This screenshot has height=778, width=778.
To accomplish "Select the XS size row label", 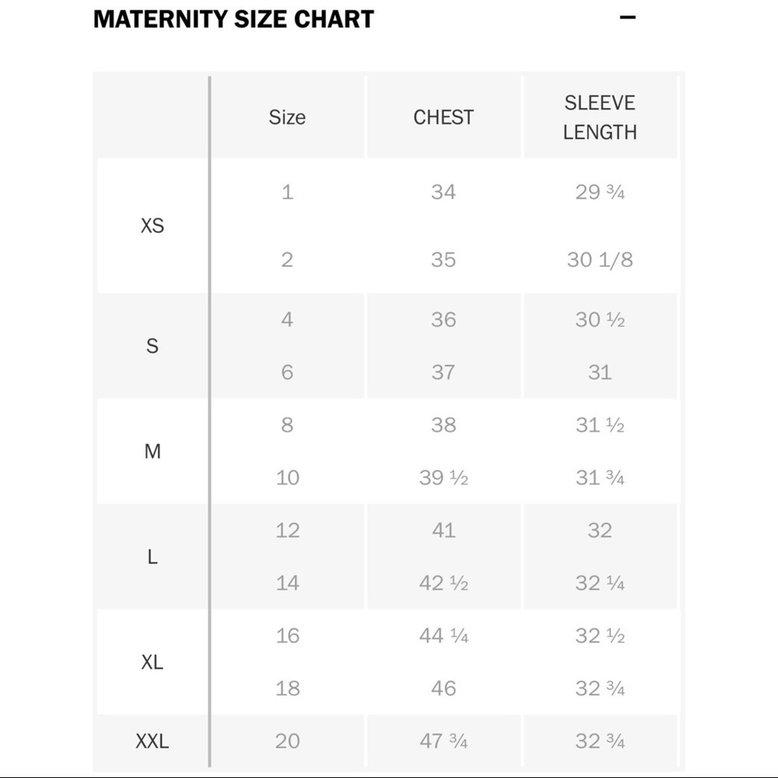I will [x=152, y=226].
